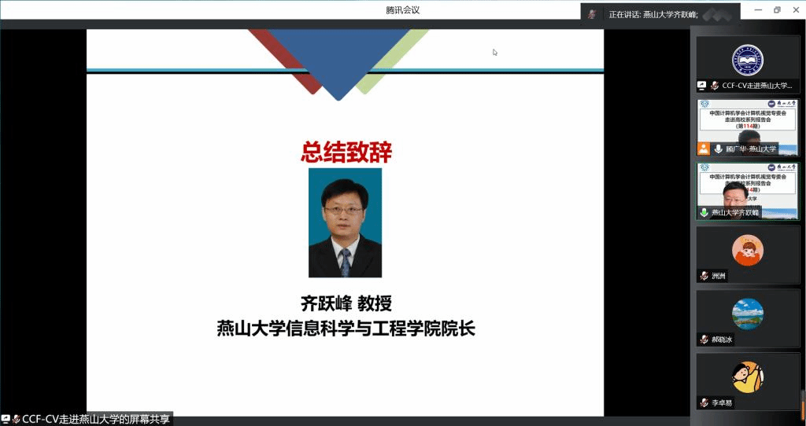Click the muted mic icon in CCF-CV participant tile
806x426 pixels.
tap(715, 85)
